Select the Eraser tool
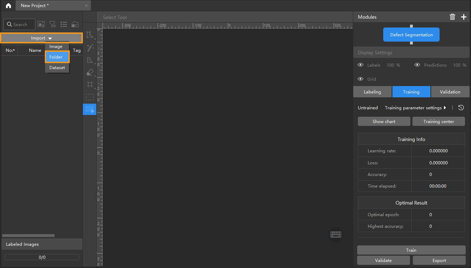 [x=90, y=72]
